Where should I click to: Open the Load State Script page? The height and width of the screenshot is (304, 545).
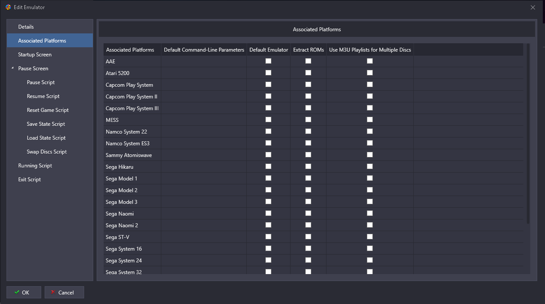pos(46,138)
